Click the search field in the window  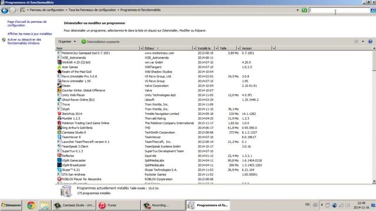(x=340, y=10)
